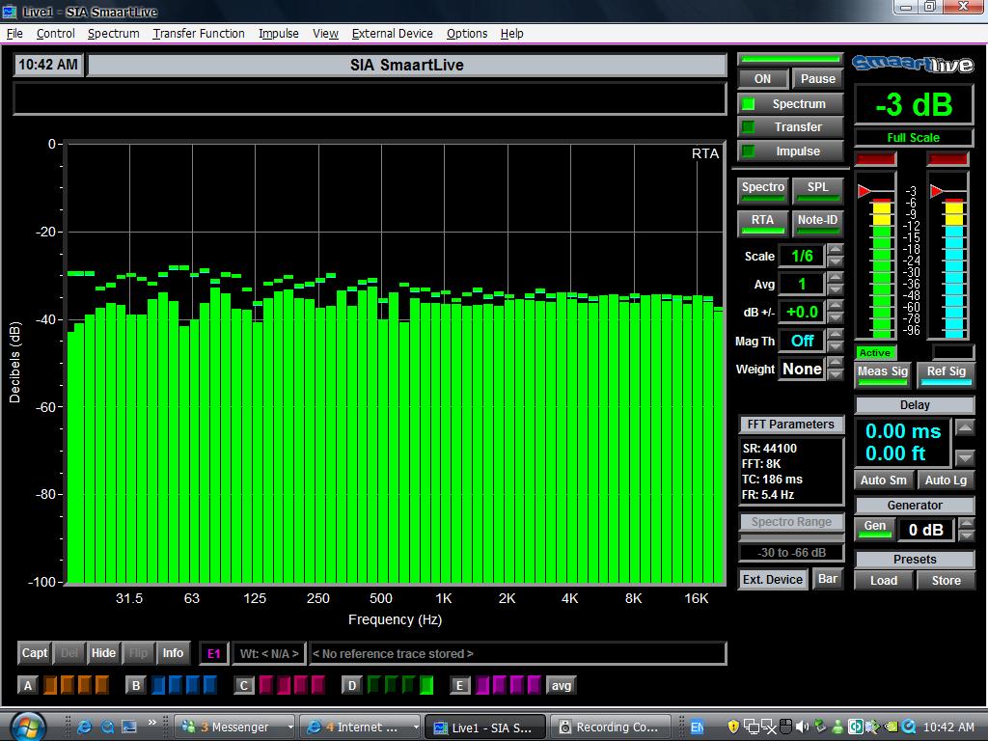Viewport: 988px width, 741px height.
Task: Increase the Avg value with up arrow
Action: 835,277
